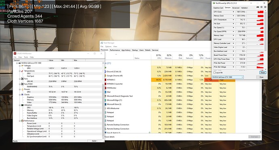Open GPU Clock sensor dropdown in GPU-Z

(233, 12)
